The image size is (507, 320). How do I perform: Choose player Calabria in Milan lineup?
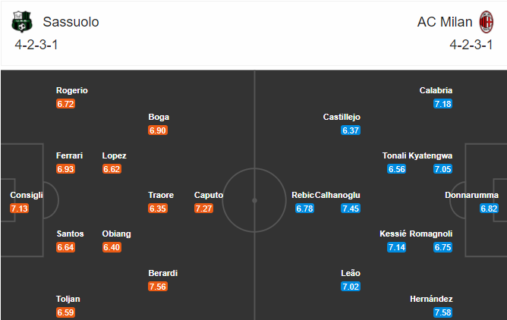coord(436,90)
